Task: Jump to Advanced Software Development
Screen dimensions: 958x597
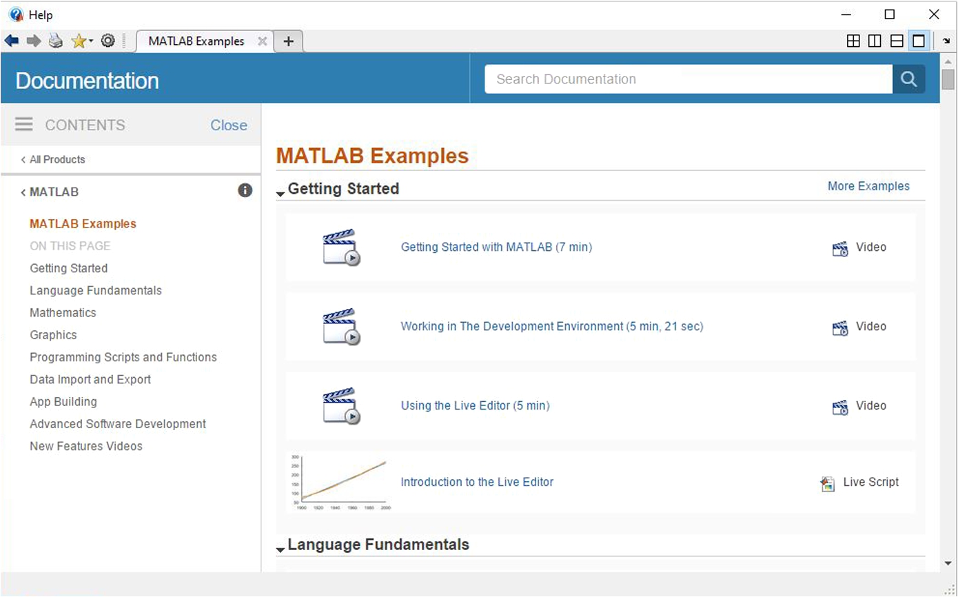Action: (x=118, y=424)
